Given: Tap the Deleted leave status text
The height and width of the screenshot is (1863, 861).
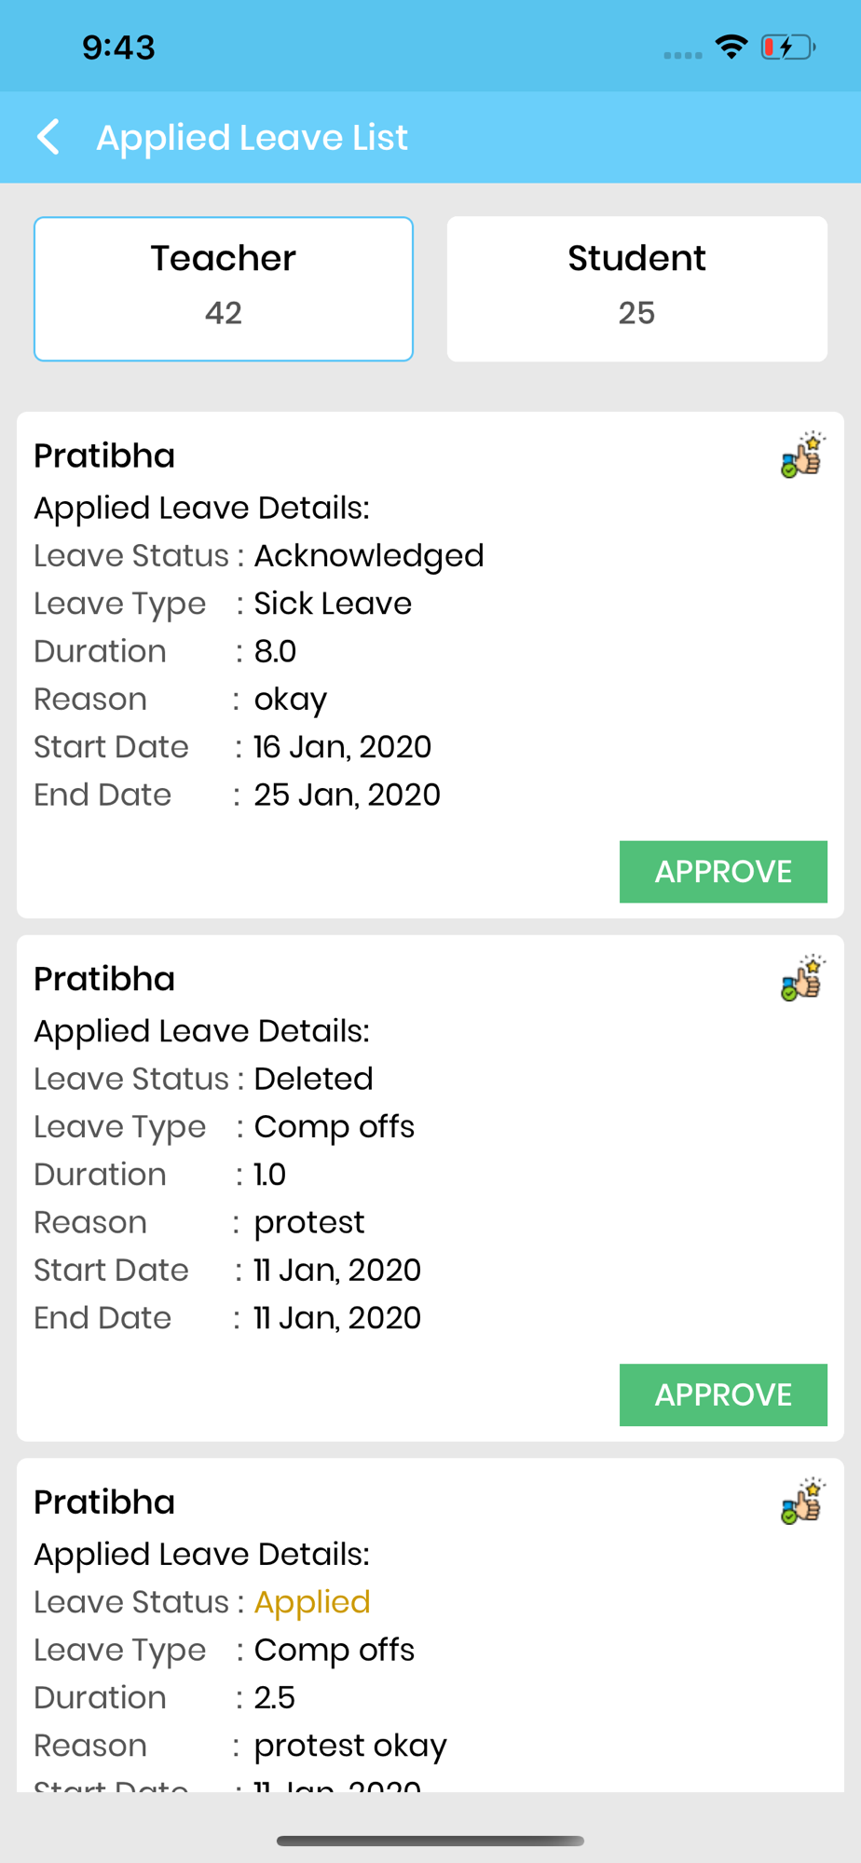Looking at the screenshot, I should [x=313, y=1079].
